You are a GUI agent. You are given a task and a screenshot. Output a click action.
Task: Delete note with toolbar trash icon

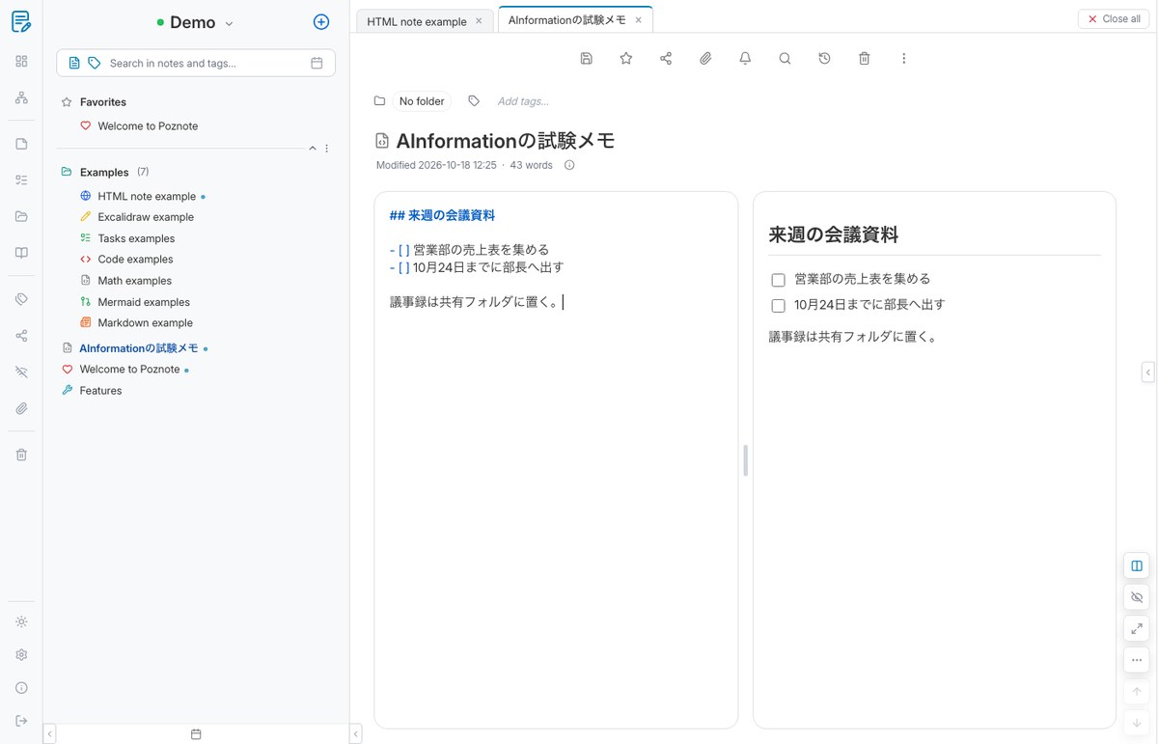[864, 58]
